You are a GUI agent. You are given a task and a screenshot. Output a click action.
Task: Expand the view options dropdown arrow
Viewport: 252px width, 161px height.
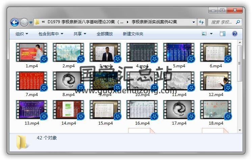[x=211, y=34]
